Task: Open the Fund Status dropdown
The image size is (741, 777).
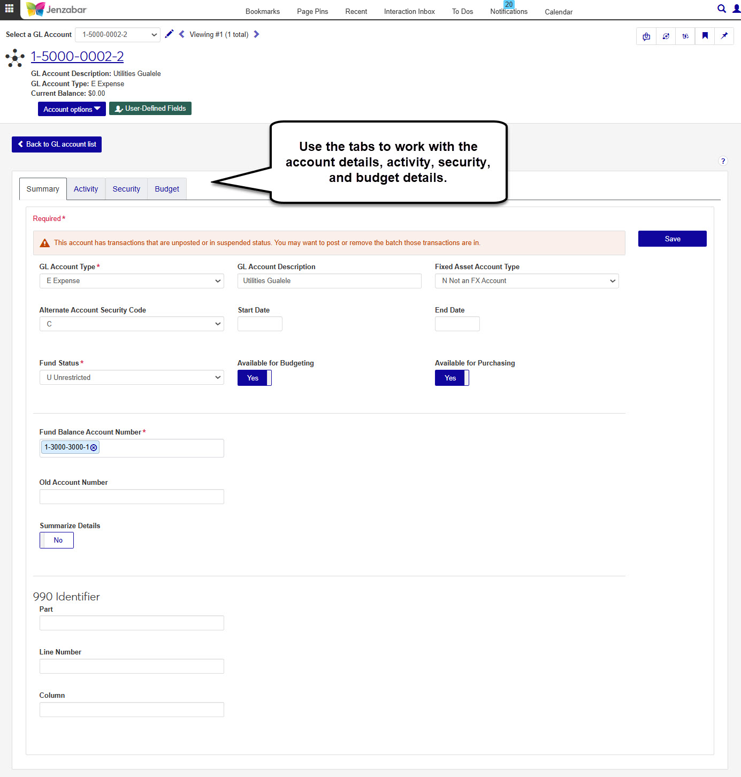Action: pyautogui.click(x=132, y=377)
